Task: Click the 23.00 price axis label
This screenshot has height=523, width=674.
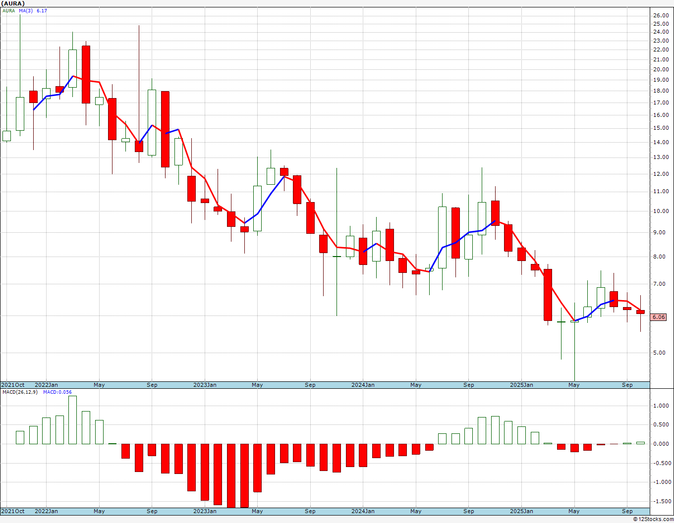Action: point(661,41)
